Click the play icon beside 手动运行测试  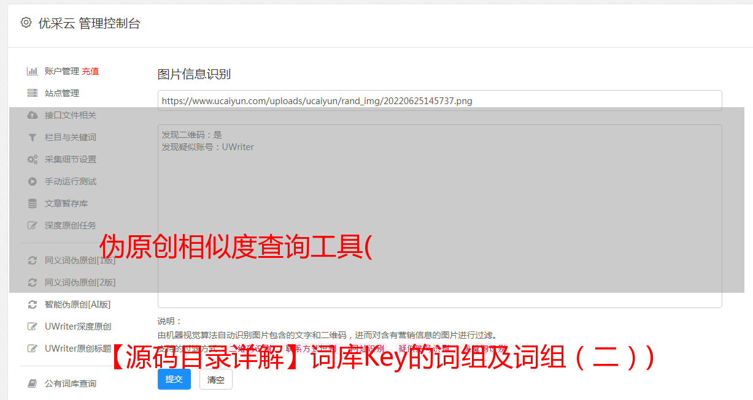[33, 181]
